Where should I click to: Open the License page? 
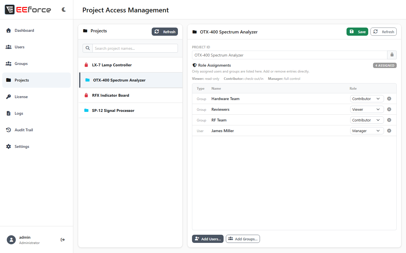tap(36, 97)
